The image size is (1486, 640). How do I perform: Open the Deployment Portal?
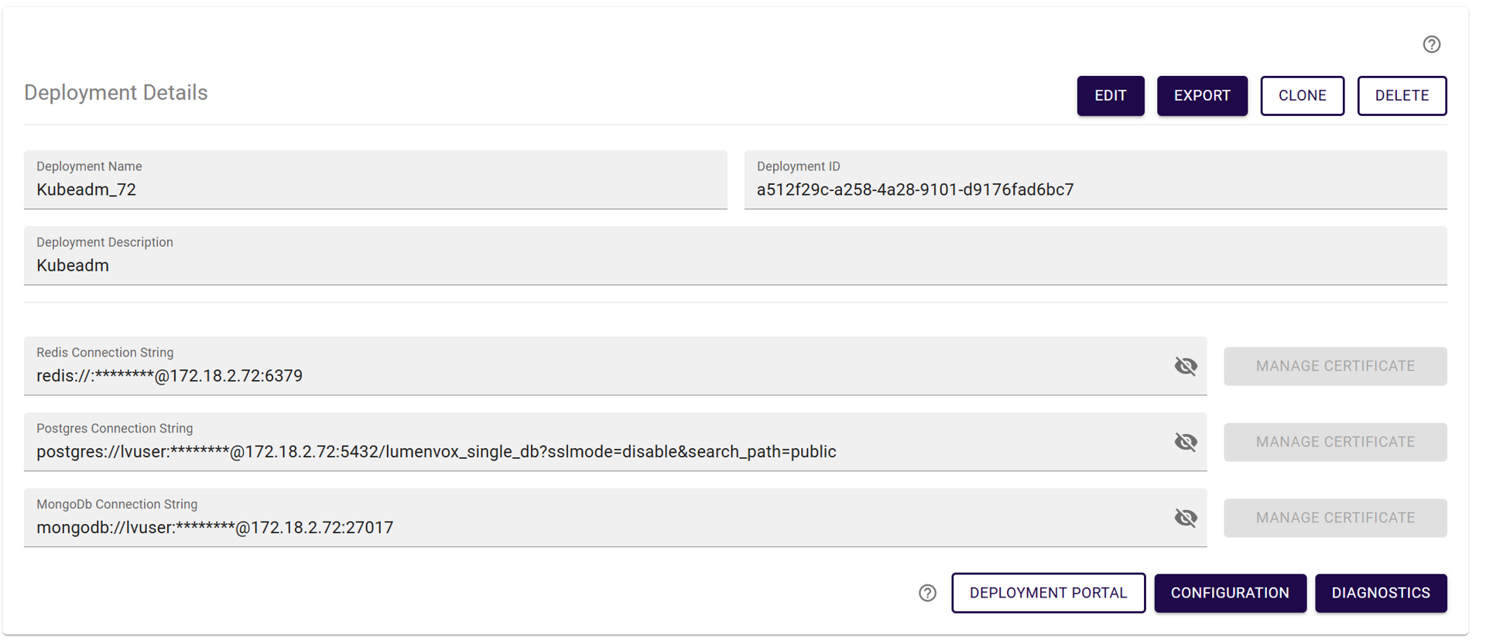1048,593
